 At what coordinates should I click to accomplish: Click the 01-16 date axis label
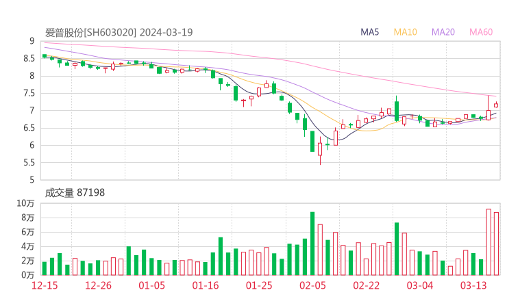[x=206, y=285]
